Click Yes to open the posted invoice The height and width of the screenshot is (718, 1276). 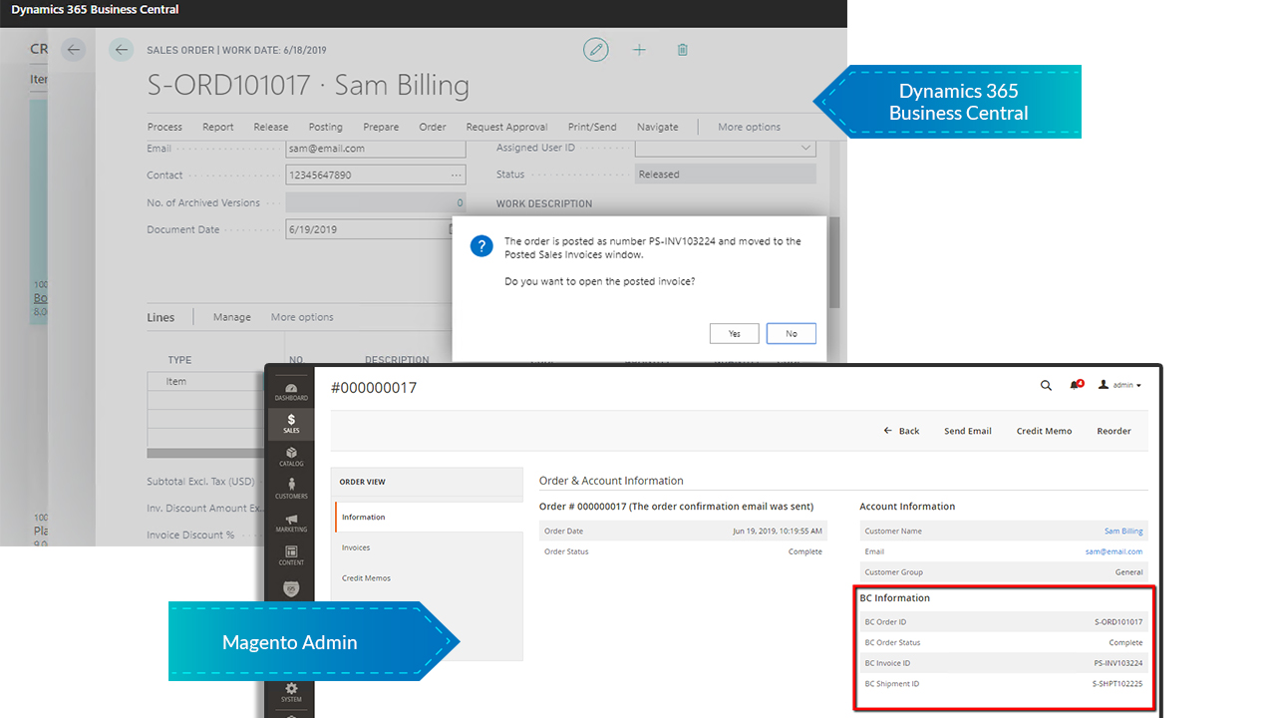pos(734,333)
